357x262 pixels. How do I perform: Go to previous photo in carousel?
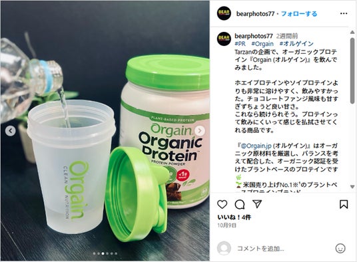coord(11,130)
